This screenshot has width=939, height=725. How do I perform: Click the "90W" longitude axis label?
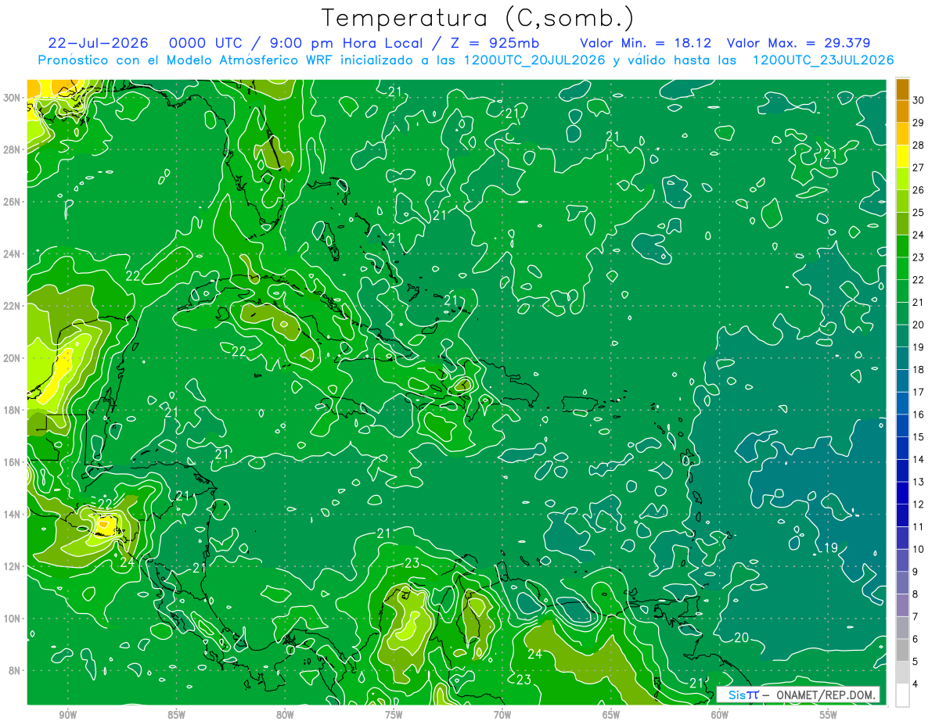point(67,715)
